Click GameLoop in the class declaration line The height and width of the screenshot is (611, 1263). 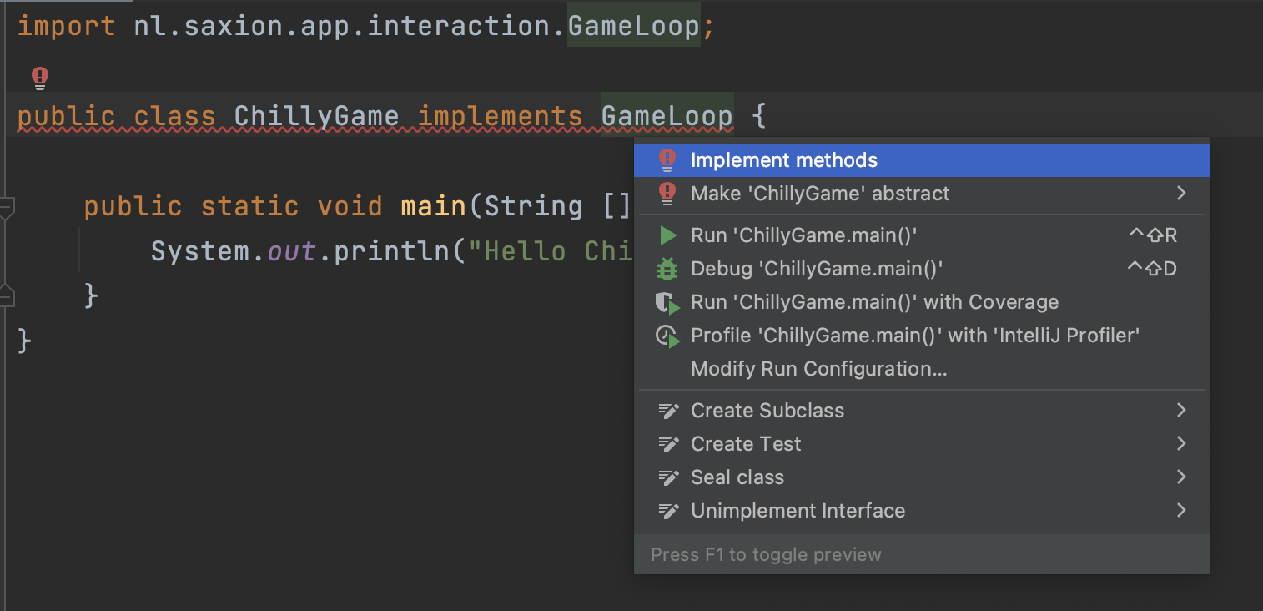click(x=667, y=116)
